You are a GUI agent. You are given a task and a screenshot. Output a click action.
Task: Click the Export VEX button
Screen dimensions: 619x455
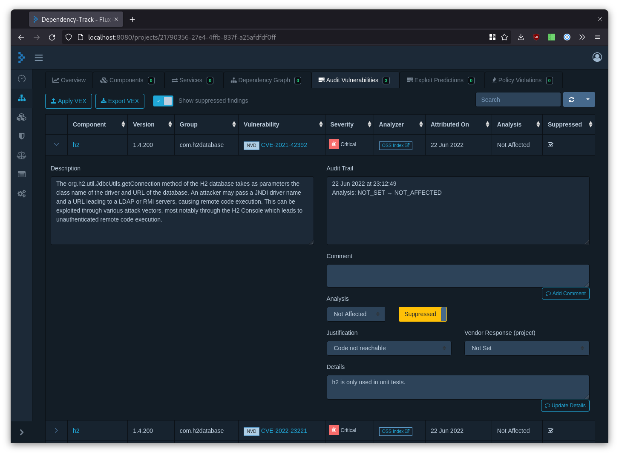pyautogui.click(x=120, y=101)
